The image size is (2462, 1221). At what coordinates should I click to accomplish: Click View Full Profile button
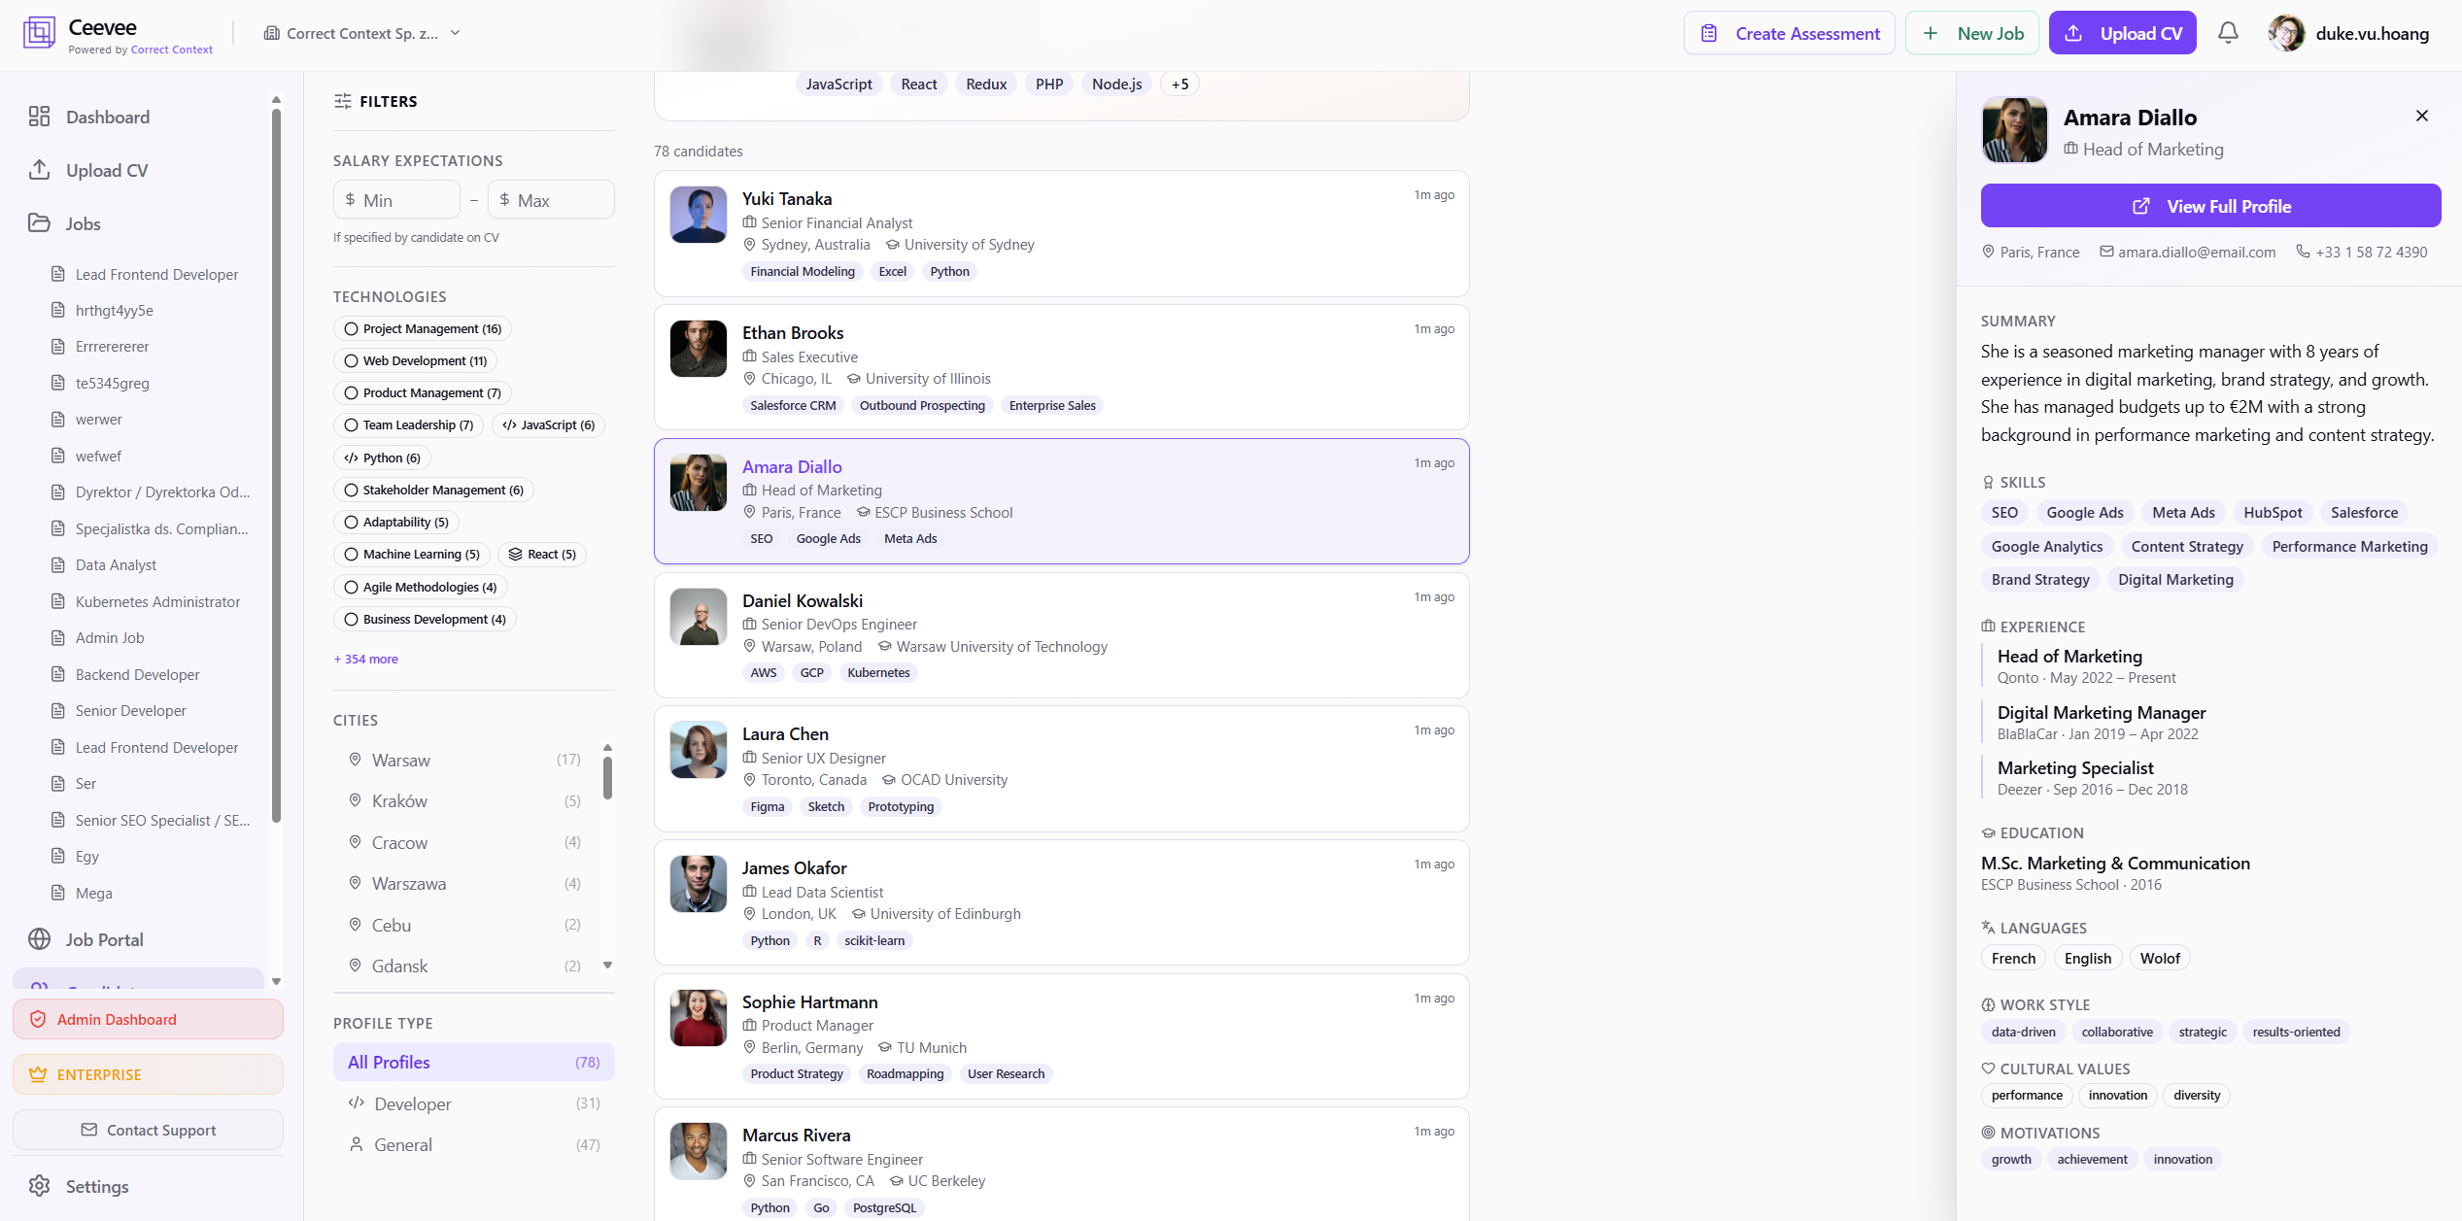(x=2211, y=206)
